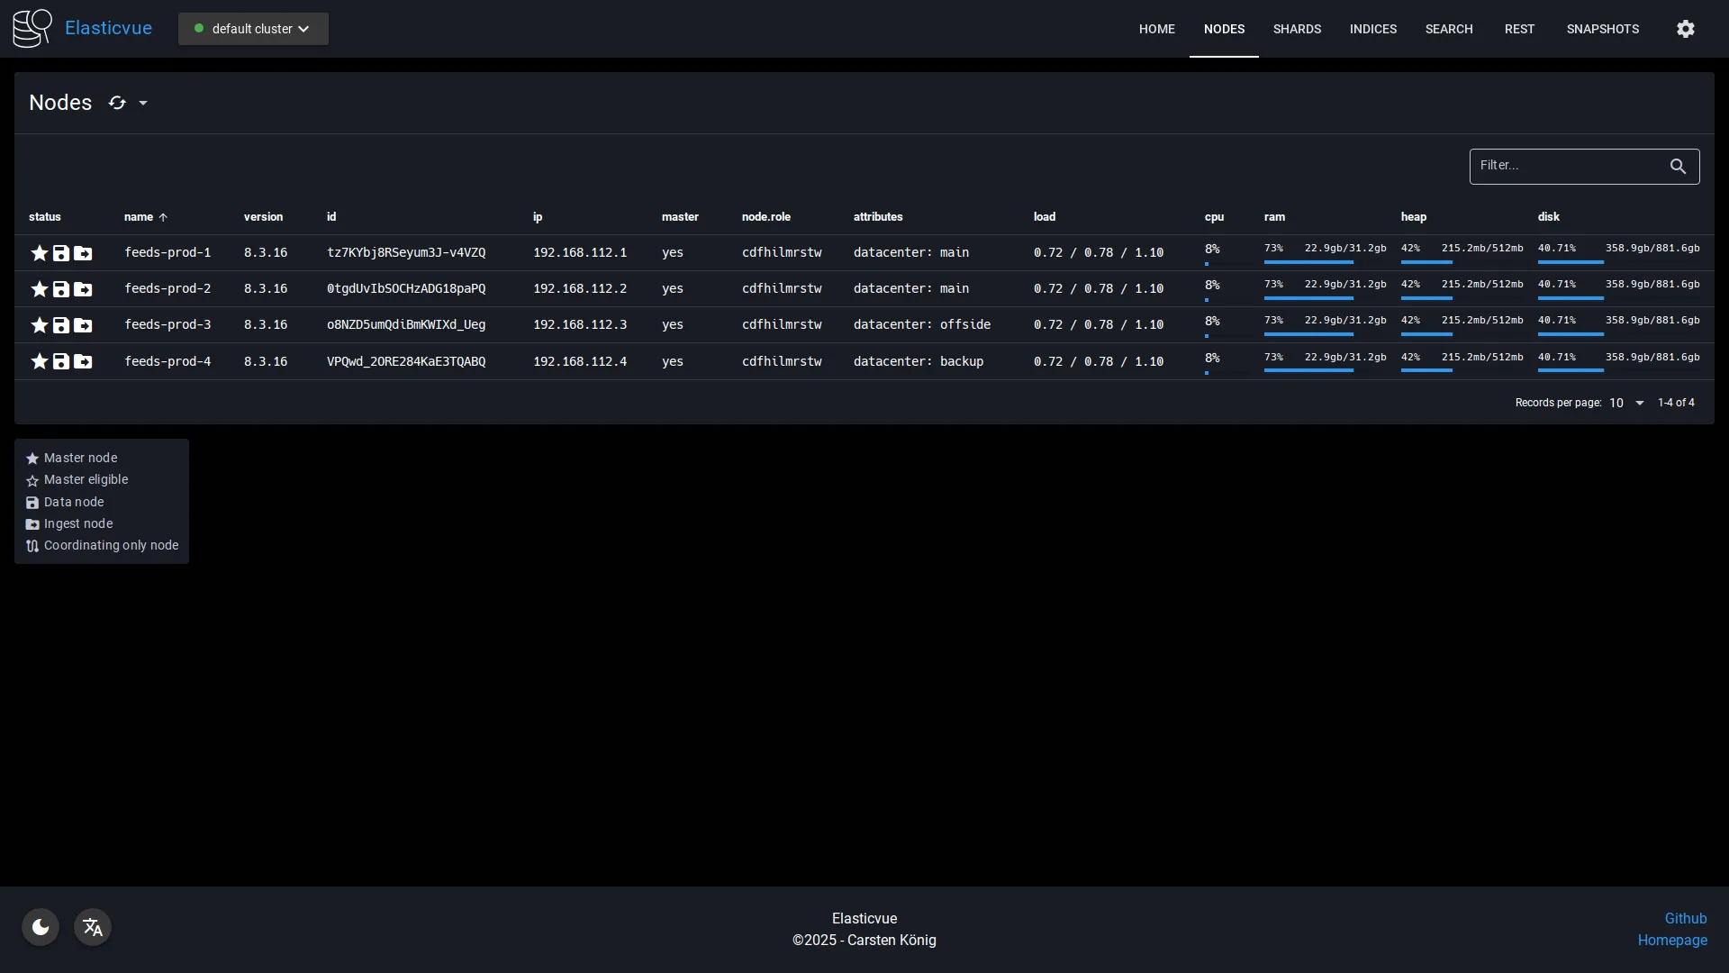Open the refresh options dropdown arrow
This screenshot has height=973, width=1729.
pos(143,103)
